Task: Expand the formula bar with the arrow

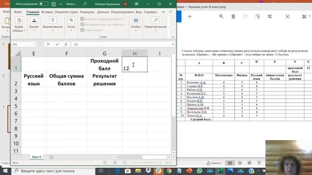Action: 173,44
